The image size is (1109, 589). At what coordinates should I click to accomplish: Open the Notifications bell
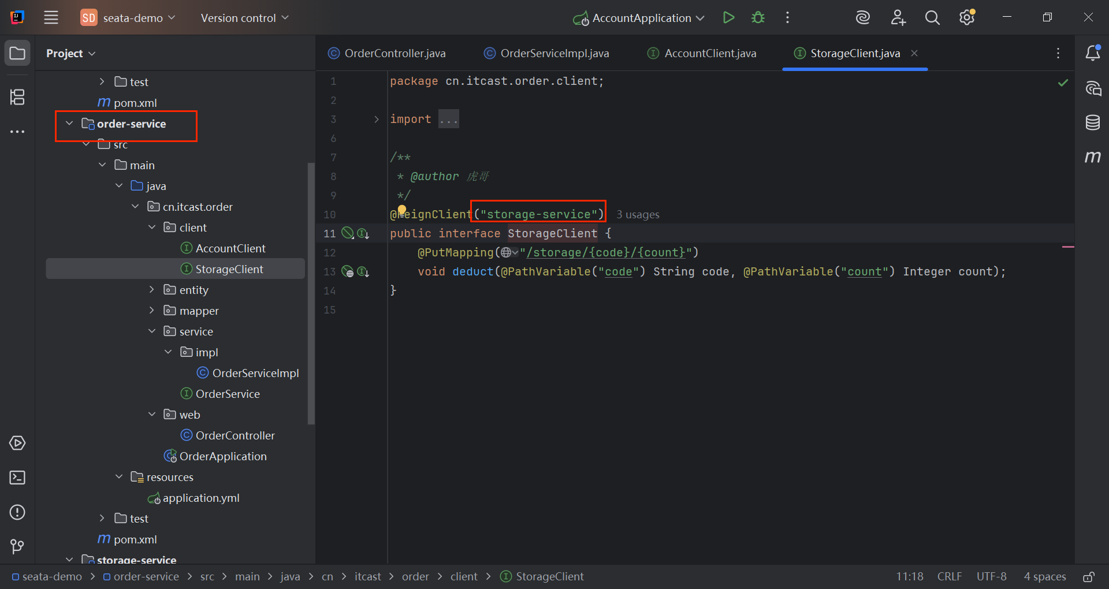tap(1093, 53)
